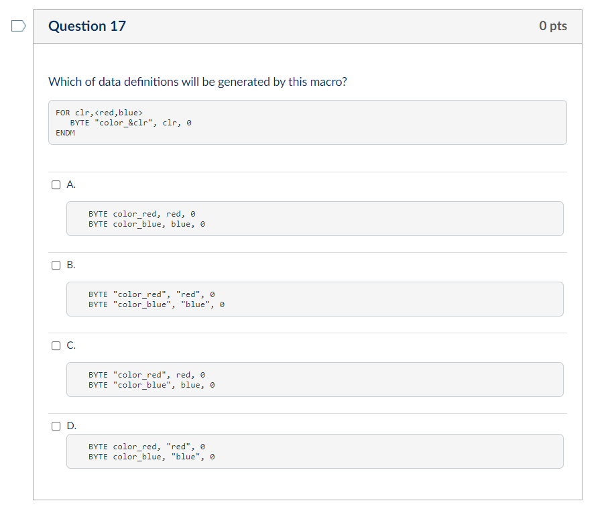The width and height of the screenshot is (612, 511).
Task: Flag Question 17 with the bookmark icon
Action: 19,27
